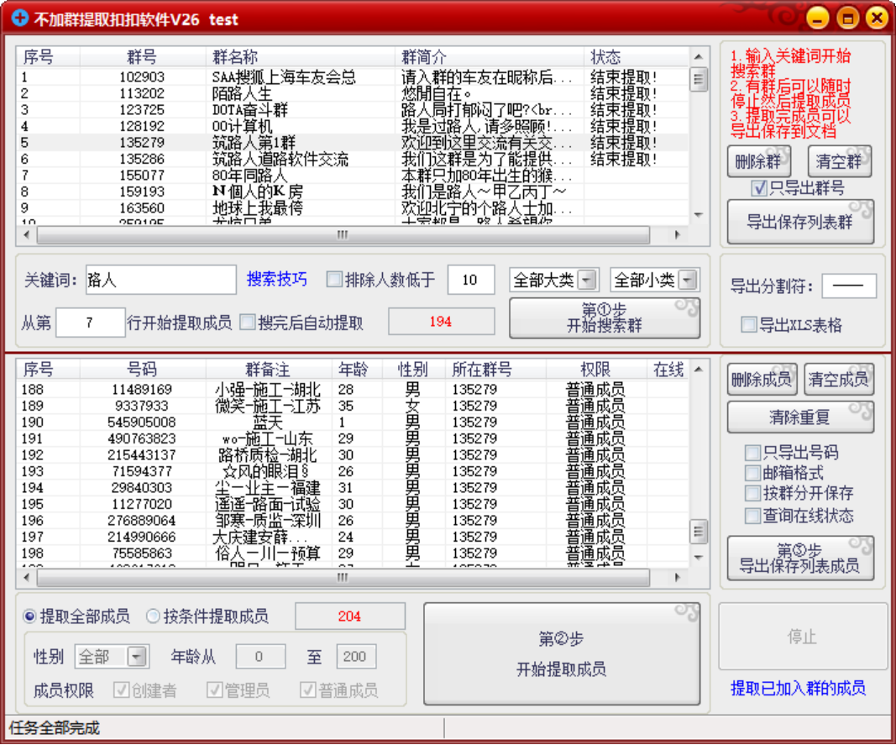
Task: Sort member list by 年龄 column header
Action: [357, 370]
